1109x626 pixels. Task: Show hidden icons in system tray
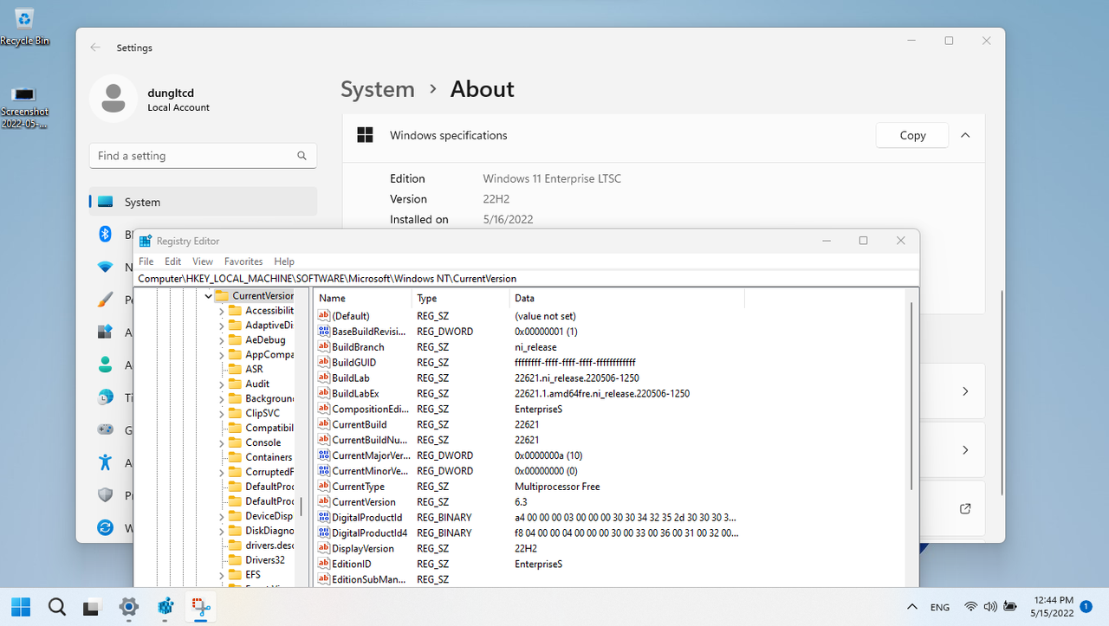[x=911, y=606]
